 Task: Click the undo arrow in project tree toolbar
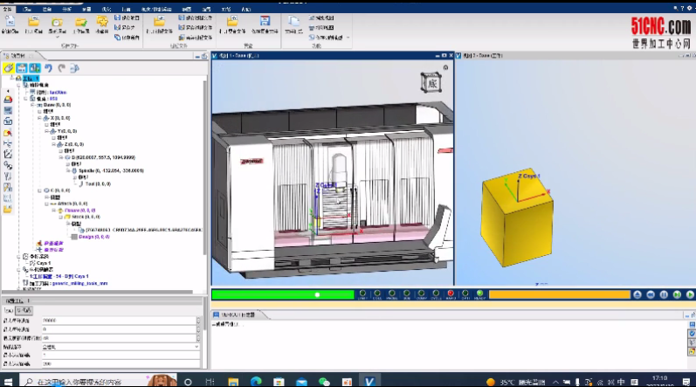point(49,67)
